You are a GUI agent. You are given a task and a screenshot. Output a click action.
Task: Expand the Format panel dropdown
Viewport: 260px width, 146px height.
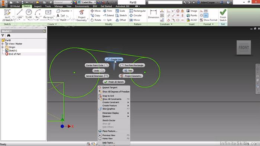point(213,24)
